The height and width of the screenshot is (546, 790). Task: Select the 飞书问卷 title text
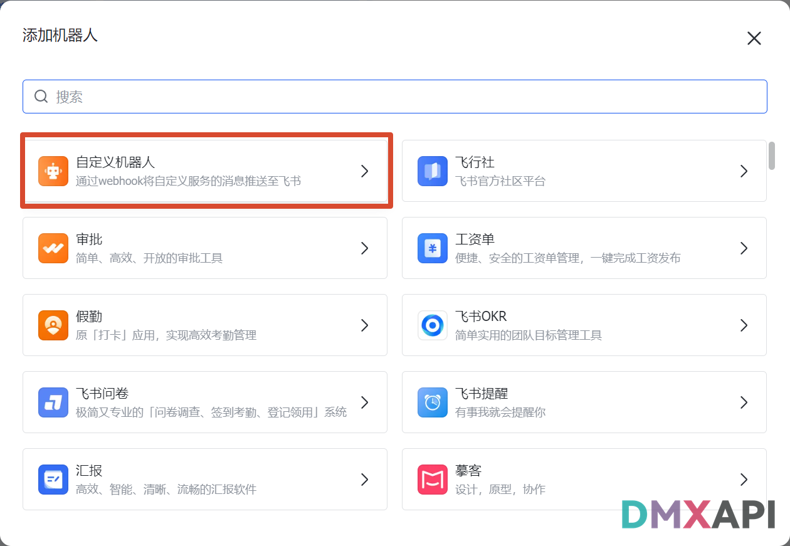(102, 394)
